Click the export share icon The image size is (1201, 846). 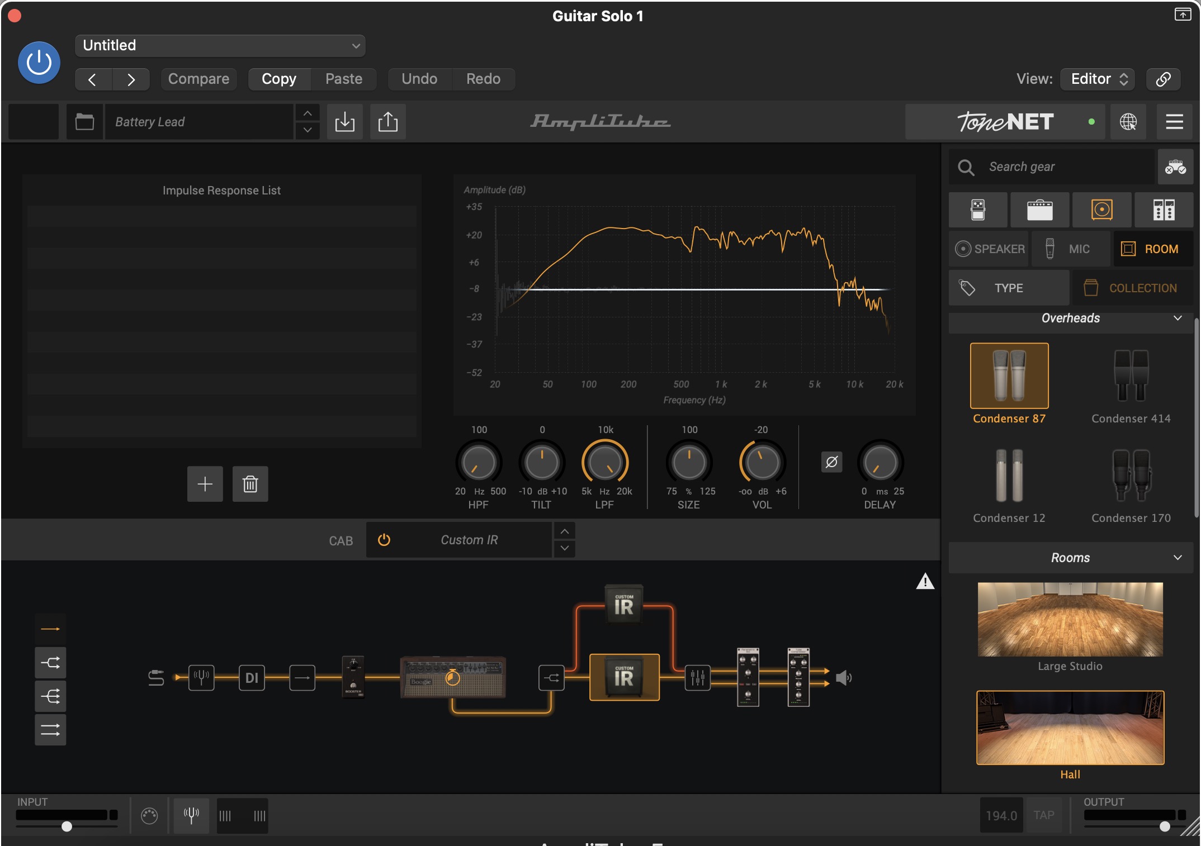click(387, 121)
